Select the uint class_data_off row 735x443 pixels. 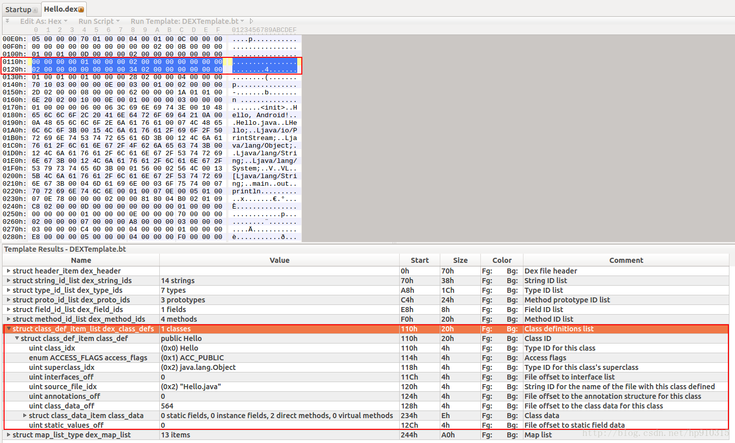pyautogui.click(x=366, y=406)
